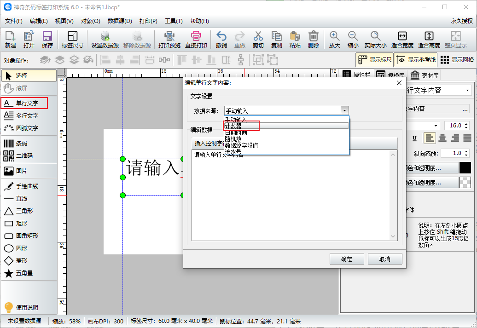This screenshot has height=328, width=477.
Task: Toggle 显示标尺 ruler display
Action: tap(375, 59)
